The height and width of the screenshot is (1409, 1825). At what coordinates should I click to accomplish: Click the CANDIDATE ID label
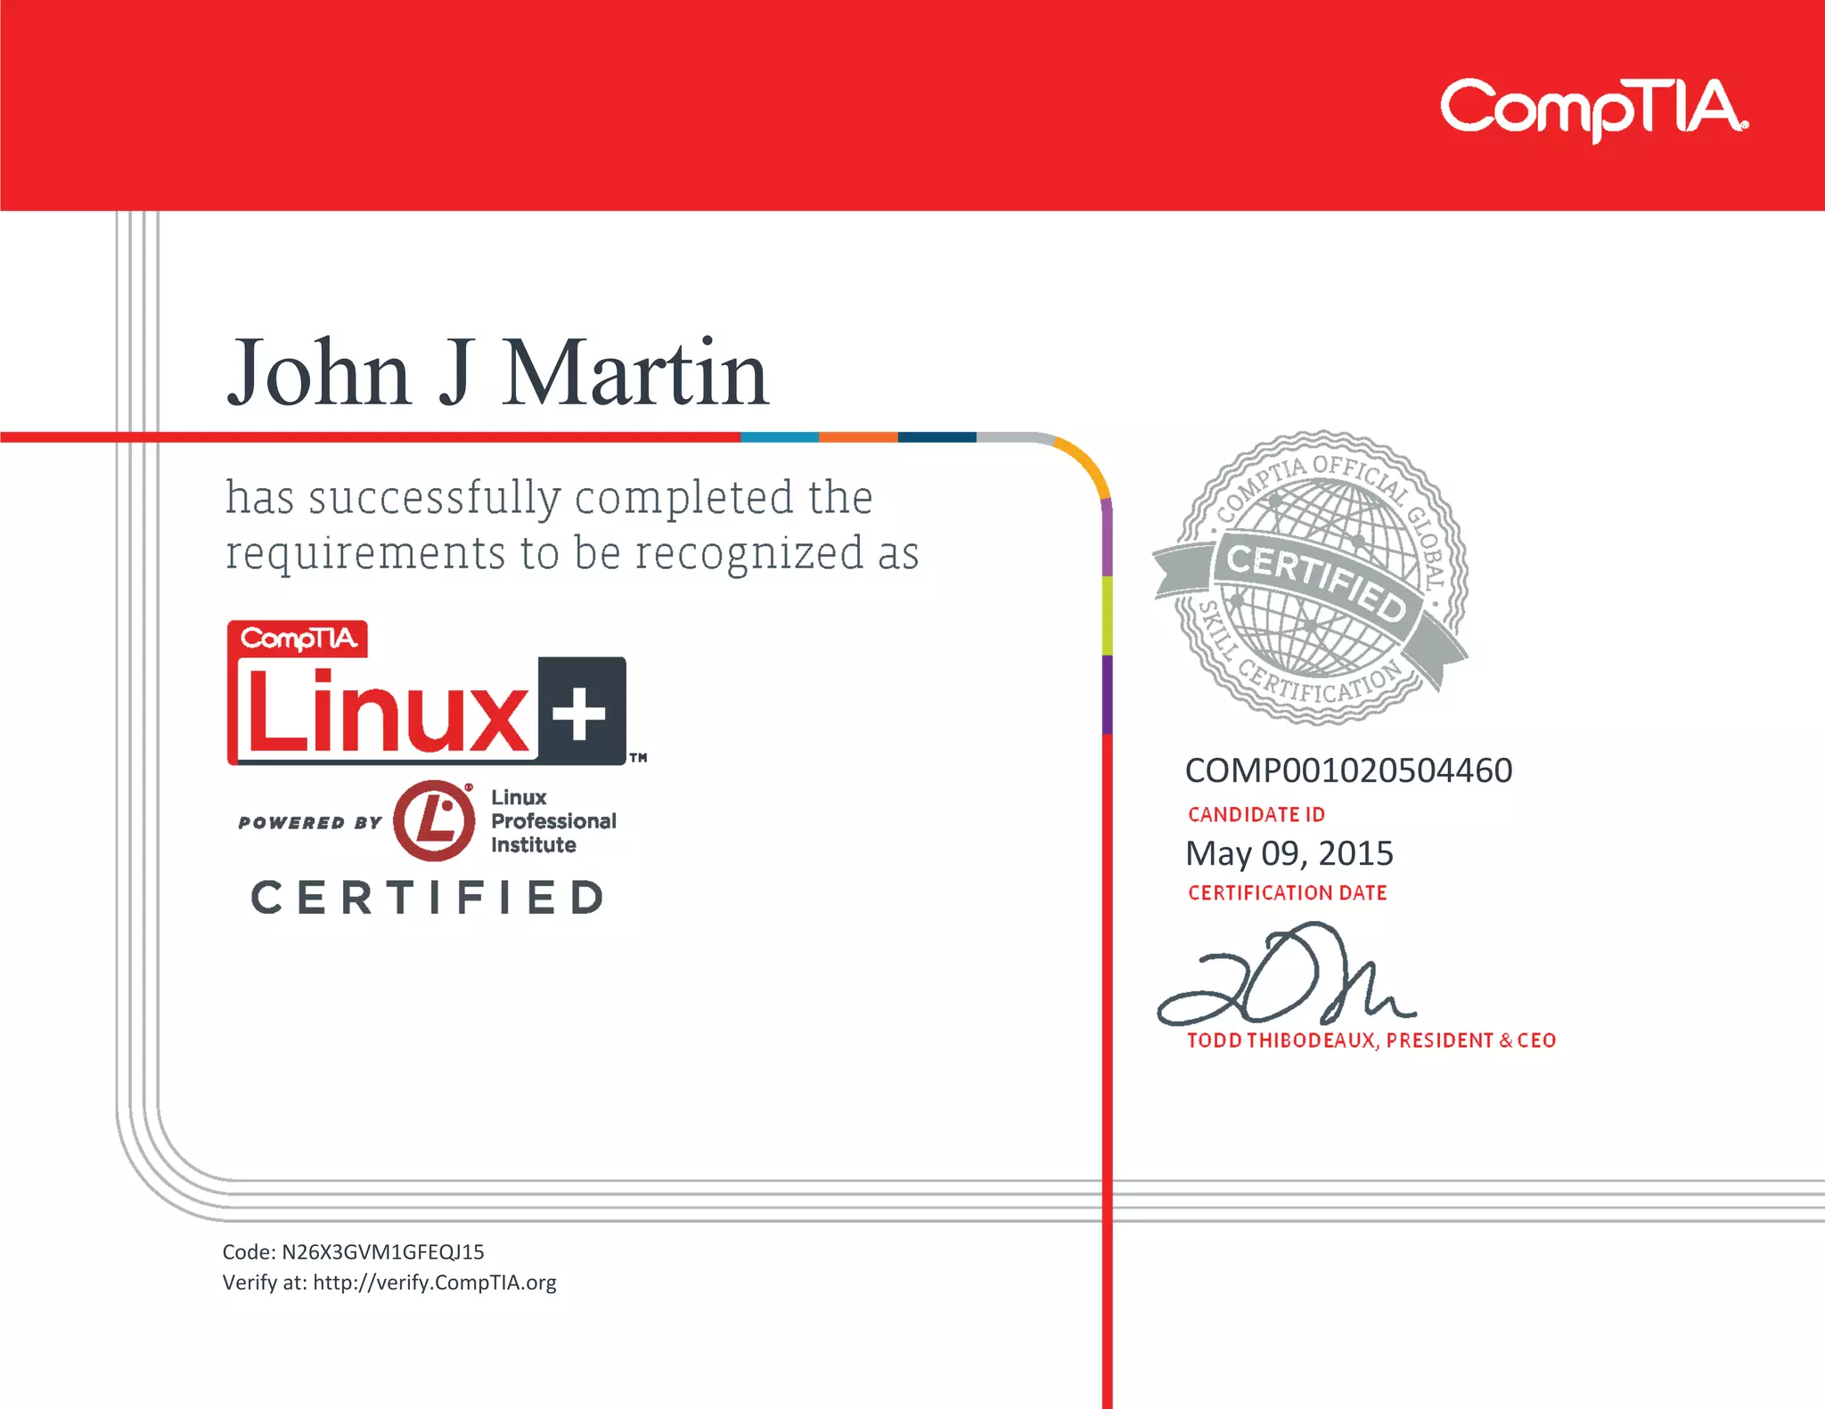pyautogui.click(x=1256, y=814)
